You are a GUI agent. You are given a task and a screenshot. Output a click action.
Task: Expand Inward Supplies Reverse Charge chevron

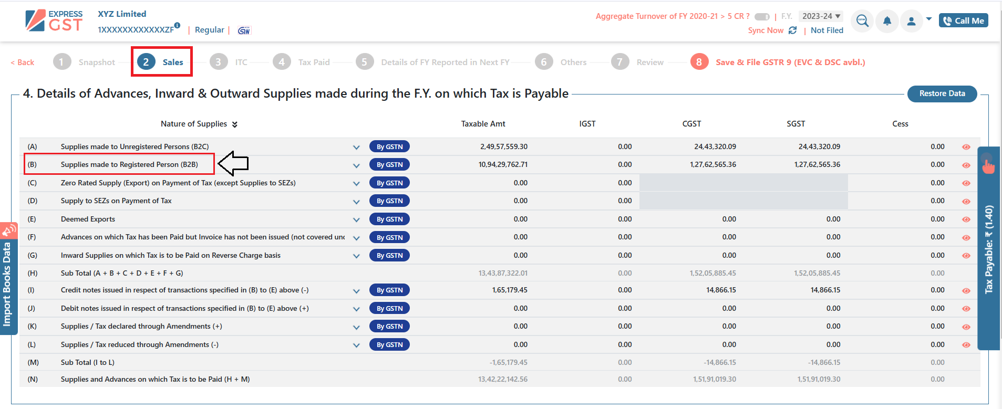pyautogui.click(x=356, y=256)
